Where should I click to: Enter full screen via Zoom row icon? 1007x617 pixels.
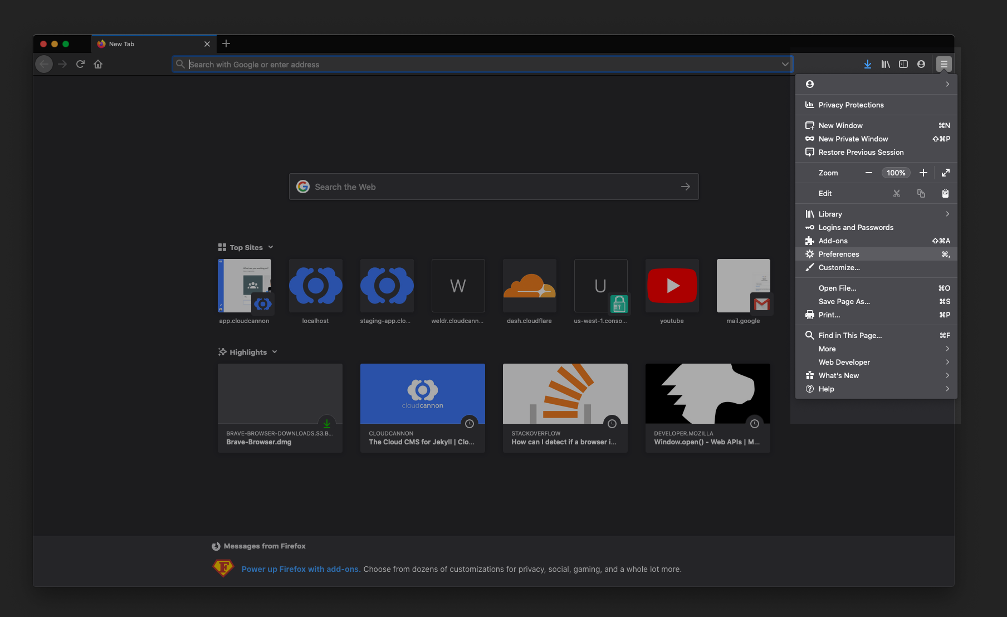point(945,173)
